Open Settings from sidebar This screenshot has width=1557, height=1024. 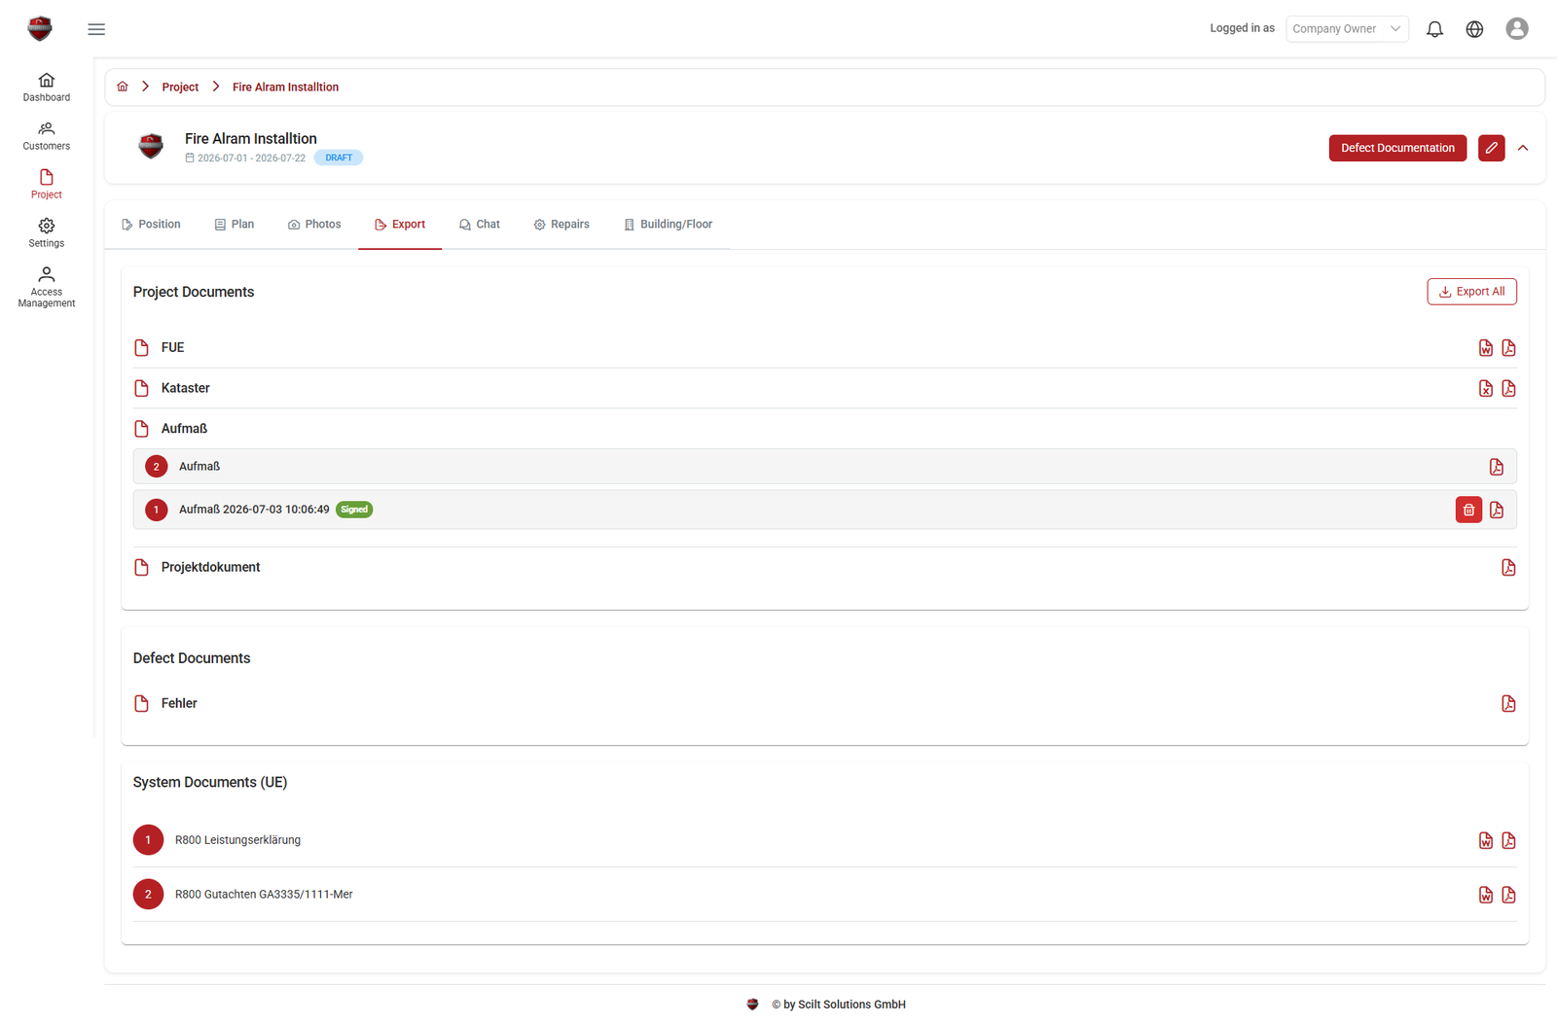(46, 232)
